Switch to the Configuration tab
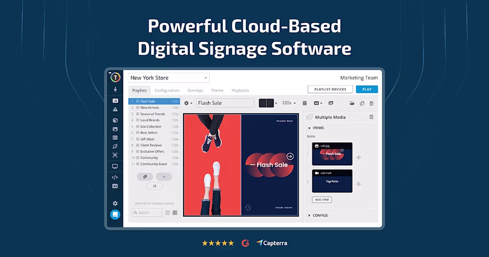The width and height of the screenshot is (489, 257). click(167, 90)
